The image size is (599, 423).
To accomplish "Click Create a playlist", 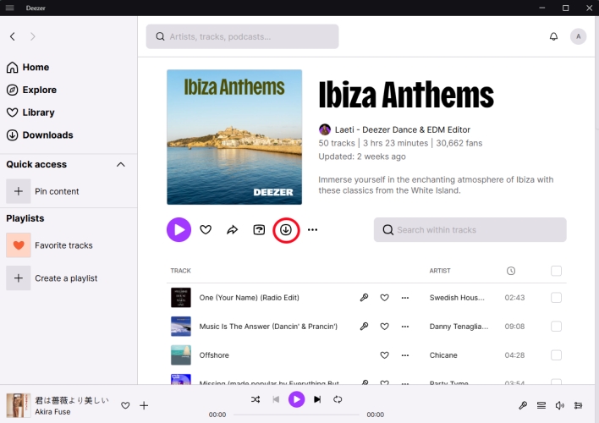I will point(52,278).
